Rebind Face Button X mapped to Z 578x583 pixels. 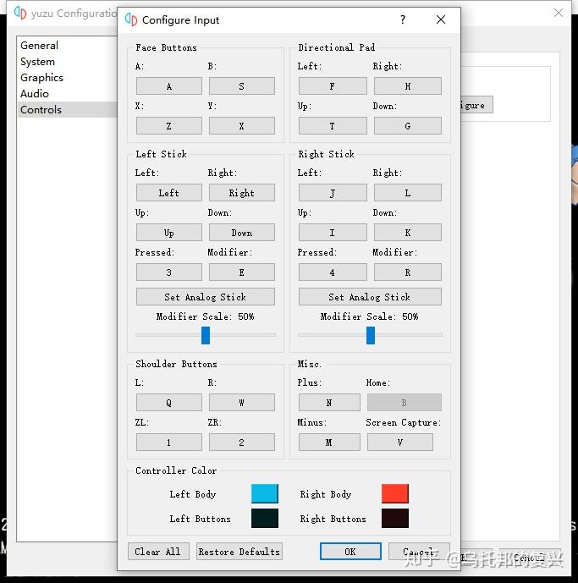(x=169, y=126)
